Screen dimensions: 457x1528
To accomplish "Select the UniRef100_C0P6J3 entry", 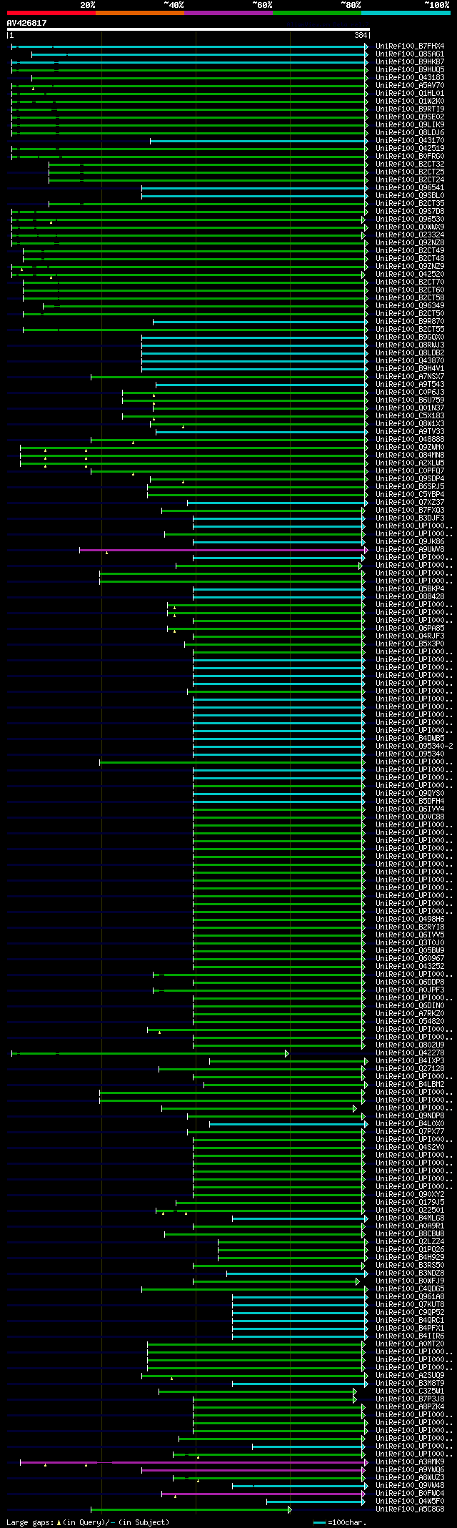I will click(x=410, y=393).
